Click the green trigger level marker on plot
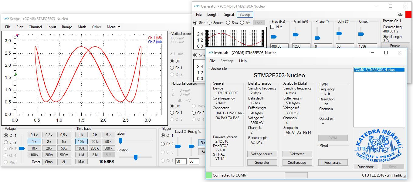 pos(15,74)
